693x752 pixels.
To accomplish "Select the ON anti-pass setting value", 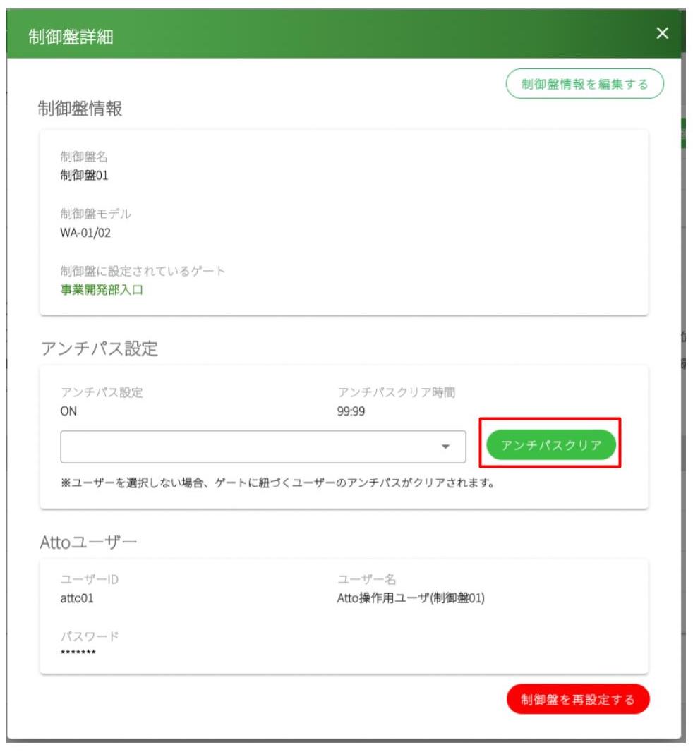I will tap(68, 411).
